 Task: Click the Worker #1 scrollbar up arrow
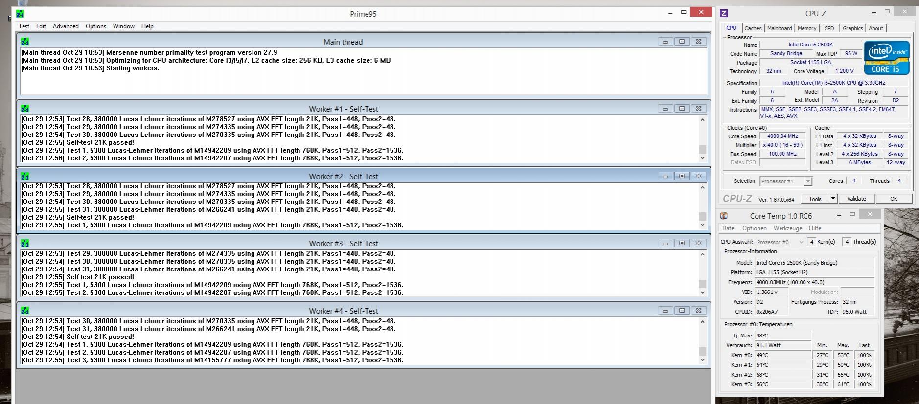coord(702,120)
